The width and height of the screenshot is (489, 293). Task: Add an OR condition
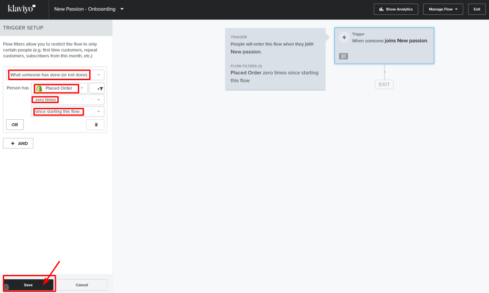(x=15, y=125)
